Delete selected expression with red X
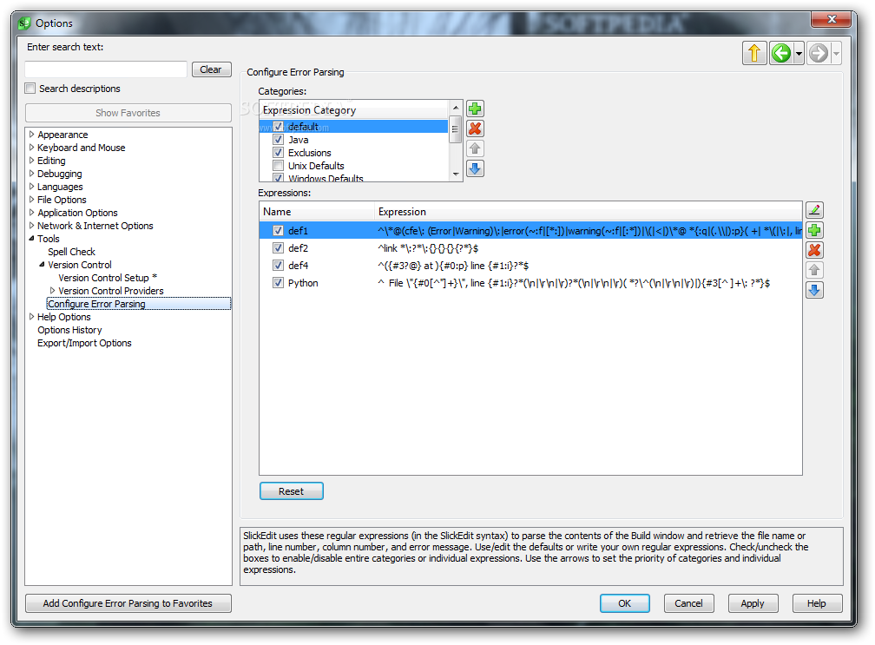Image resolution: width=875 pixels, height=645 pixels. [x=815, y=250]
